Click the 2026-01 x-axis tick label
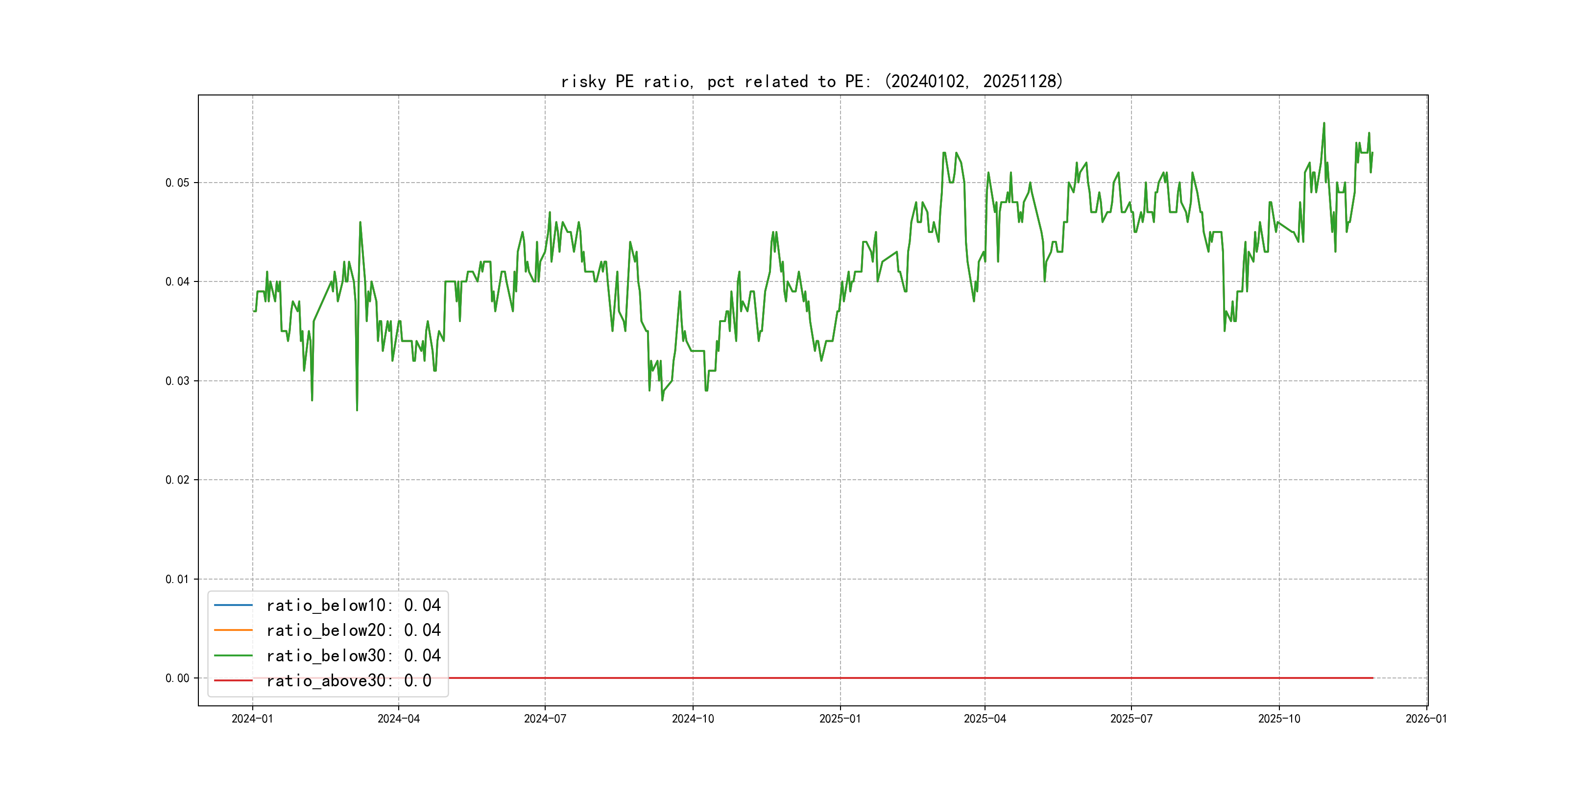Screen dimensions: 1587x793 click(1426, 719)
